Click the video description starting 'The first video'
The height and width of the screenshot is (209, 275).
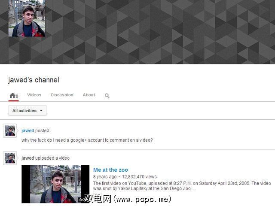(x=182, y=186)
